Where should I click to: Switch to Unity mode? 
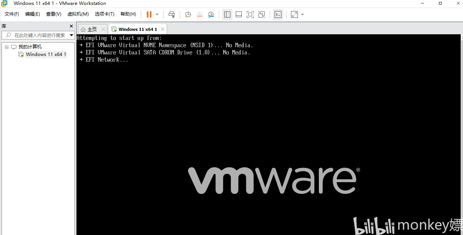pyautogui.click(x=262, y=14)
